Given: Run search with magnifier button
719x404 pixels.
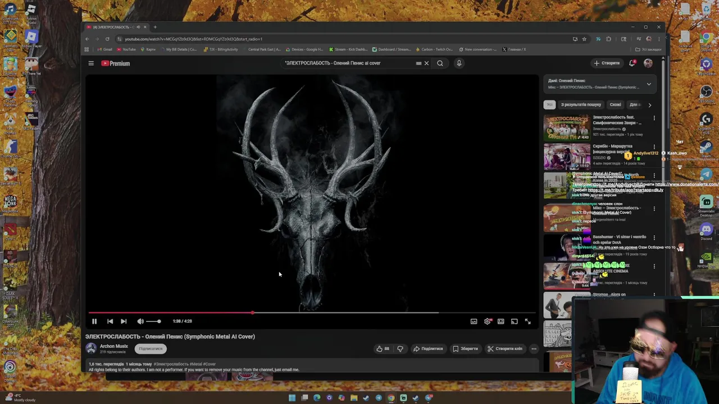Looking at the screenshot, I should coord(440,63).
